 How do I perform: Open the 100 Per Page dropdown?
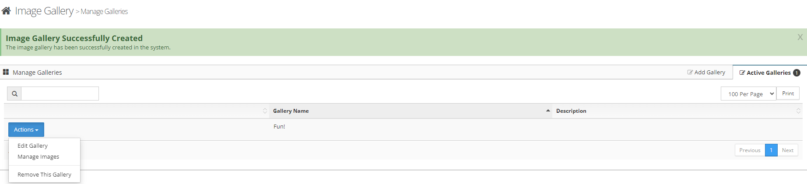pyautogui.click(x=748, y=94)
